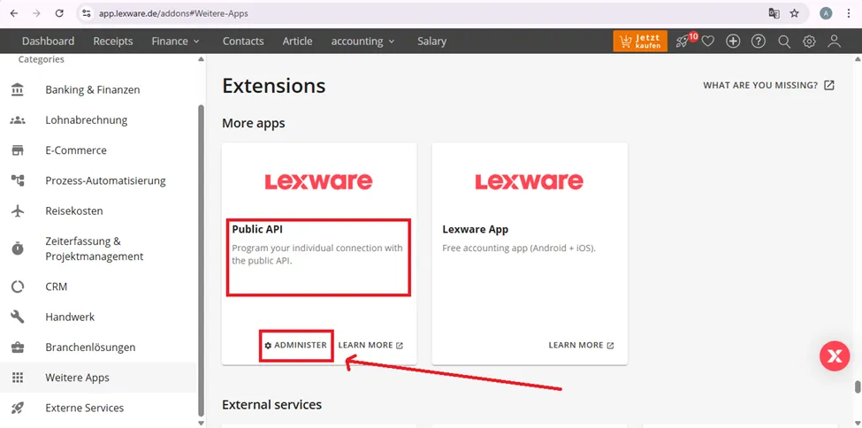Click the bank building icon beside Banking & Finanzen
This screenshot has height=428, width=862.
18,89
